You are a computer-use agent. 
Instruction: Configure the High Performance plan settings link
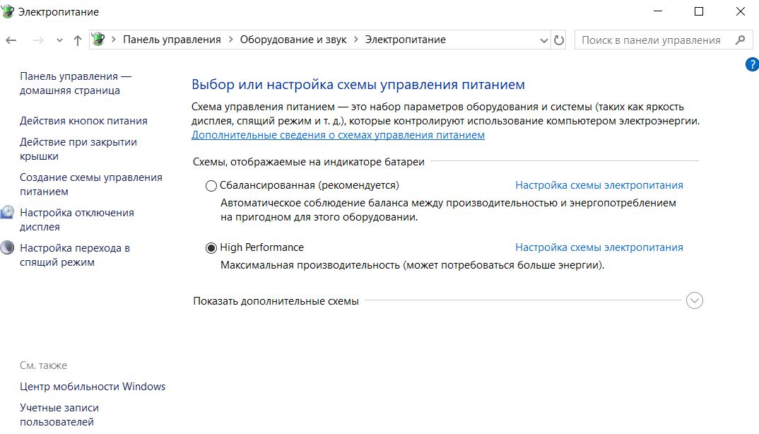coord(599,247)
